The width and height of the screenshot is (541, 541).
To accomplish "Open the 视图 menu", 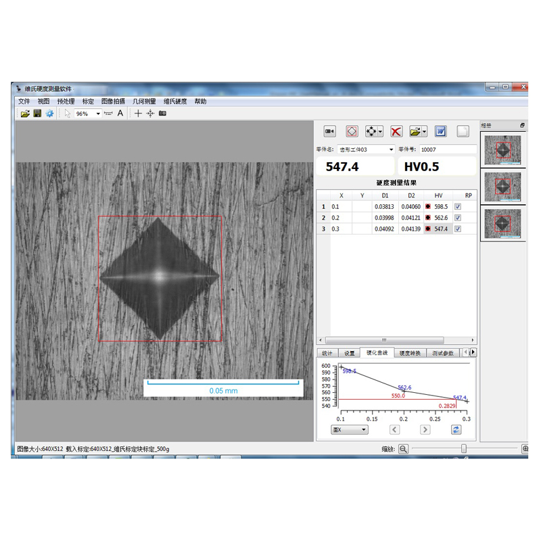I will 43,101.
